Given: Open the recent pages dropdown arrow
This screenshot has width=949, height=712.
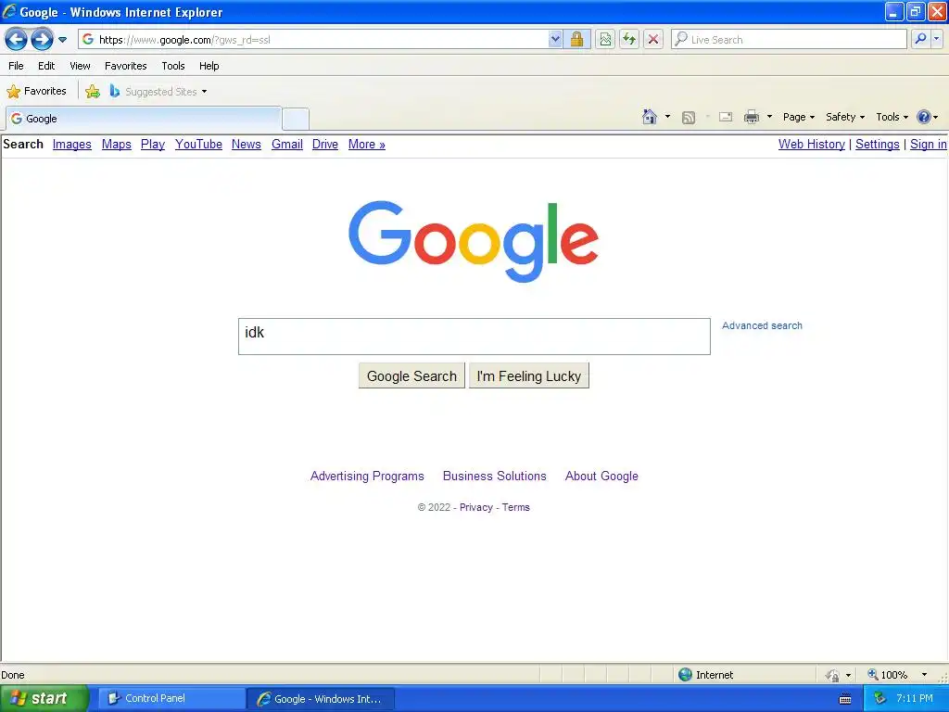Looking at the screenshot, I should [62, 40].
